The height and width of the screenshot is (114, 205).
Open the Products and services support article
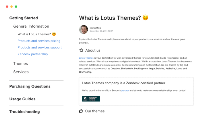(40, 47)
